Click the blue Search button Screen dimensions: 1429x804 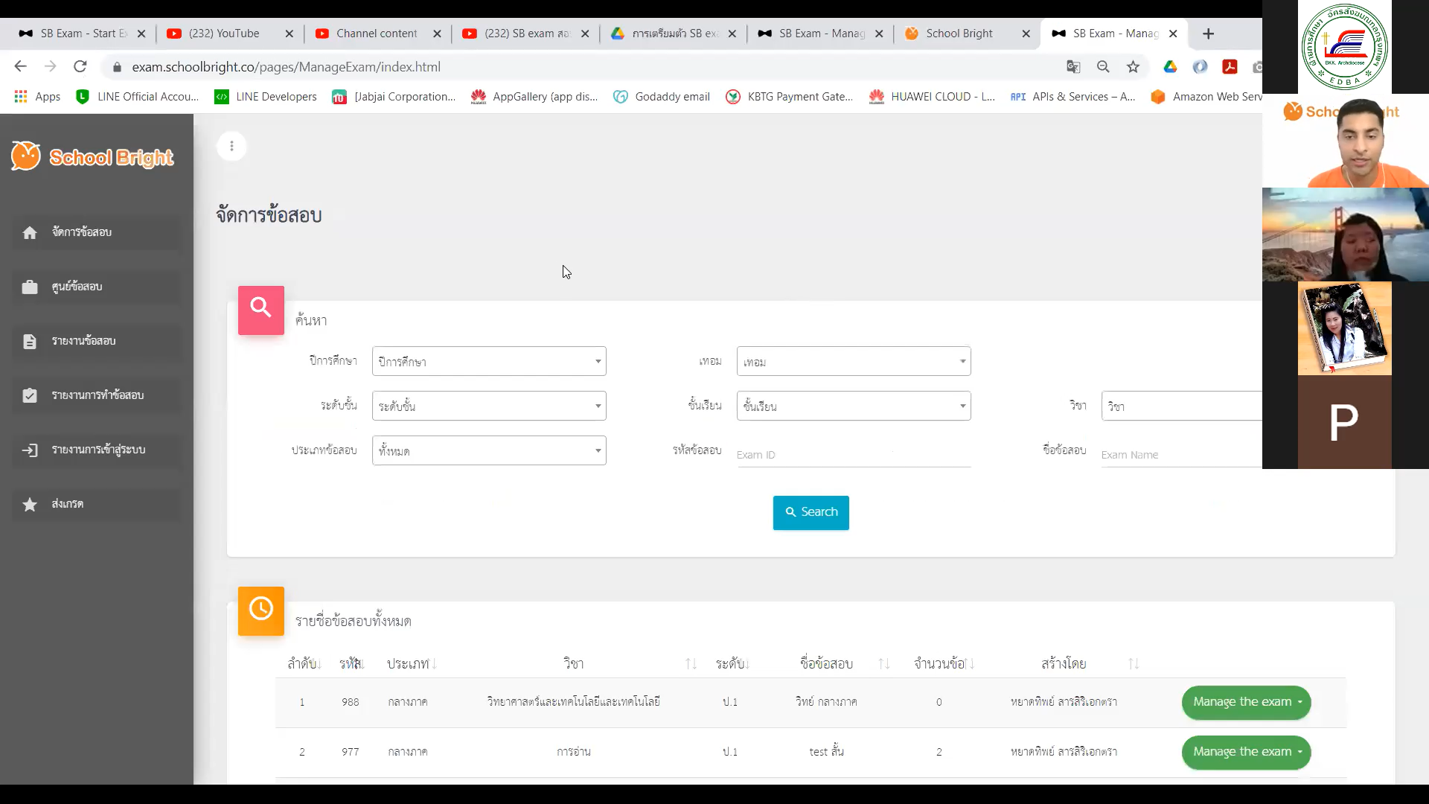tap(811, 512)
